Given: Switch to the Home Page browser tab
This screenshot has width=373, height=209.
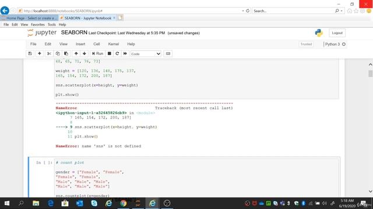Looking at the screenshot, I should click(29, 18).
